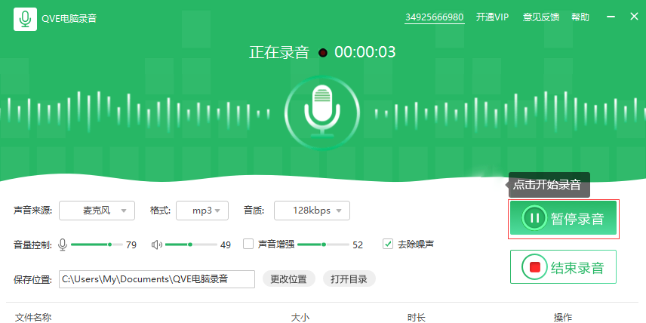Adjust the microphone volume slider

click(109, 245)
